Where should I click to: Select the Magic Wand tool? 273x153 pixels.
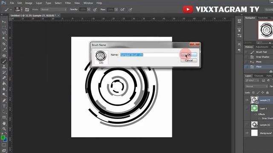4,39
